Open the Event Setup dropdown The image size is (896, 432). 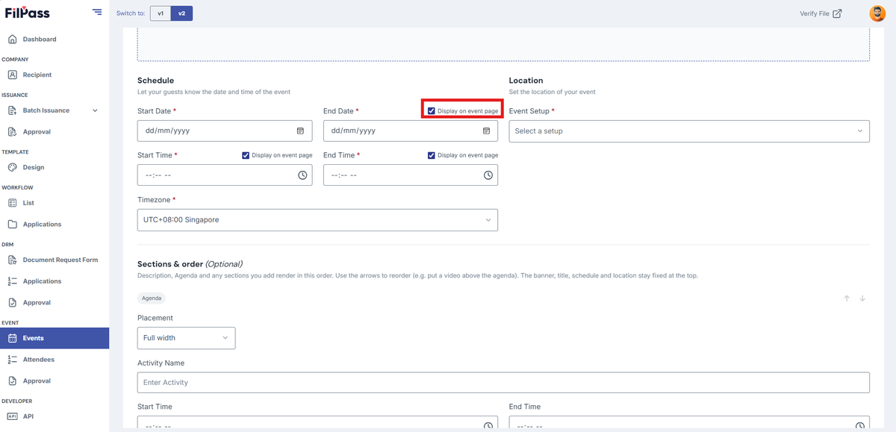point(689,131)
